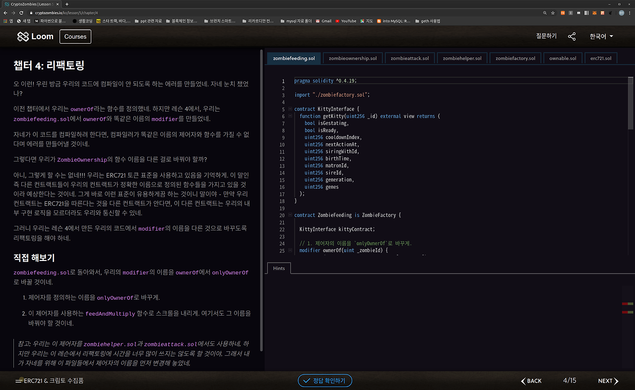Click the browser forward arrow
The image size is (635, 390).
click(x=14, y=12)
